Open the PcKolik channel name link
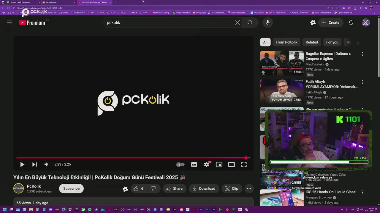Screen dimensions: 380x213 pyautogui.click(x=34, y=186)
